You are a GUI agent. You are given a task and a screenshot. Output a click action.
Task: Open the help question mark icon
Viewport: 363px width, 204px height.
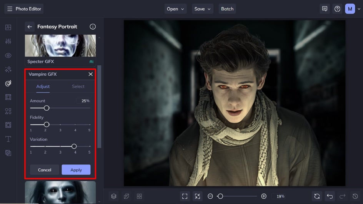[337, 9]
